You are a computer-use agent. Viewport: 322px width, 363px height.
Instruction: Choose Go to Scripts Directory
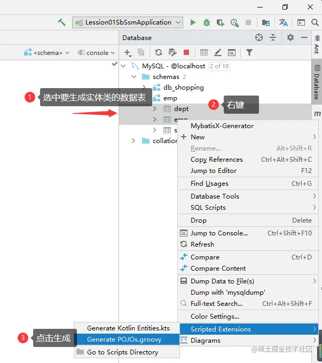tap(127, 352)
